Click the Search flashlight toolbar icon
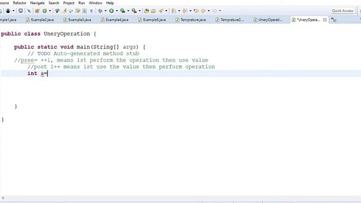361x203 pixels. pos(65,11)
